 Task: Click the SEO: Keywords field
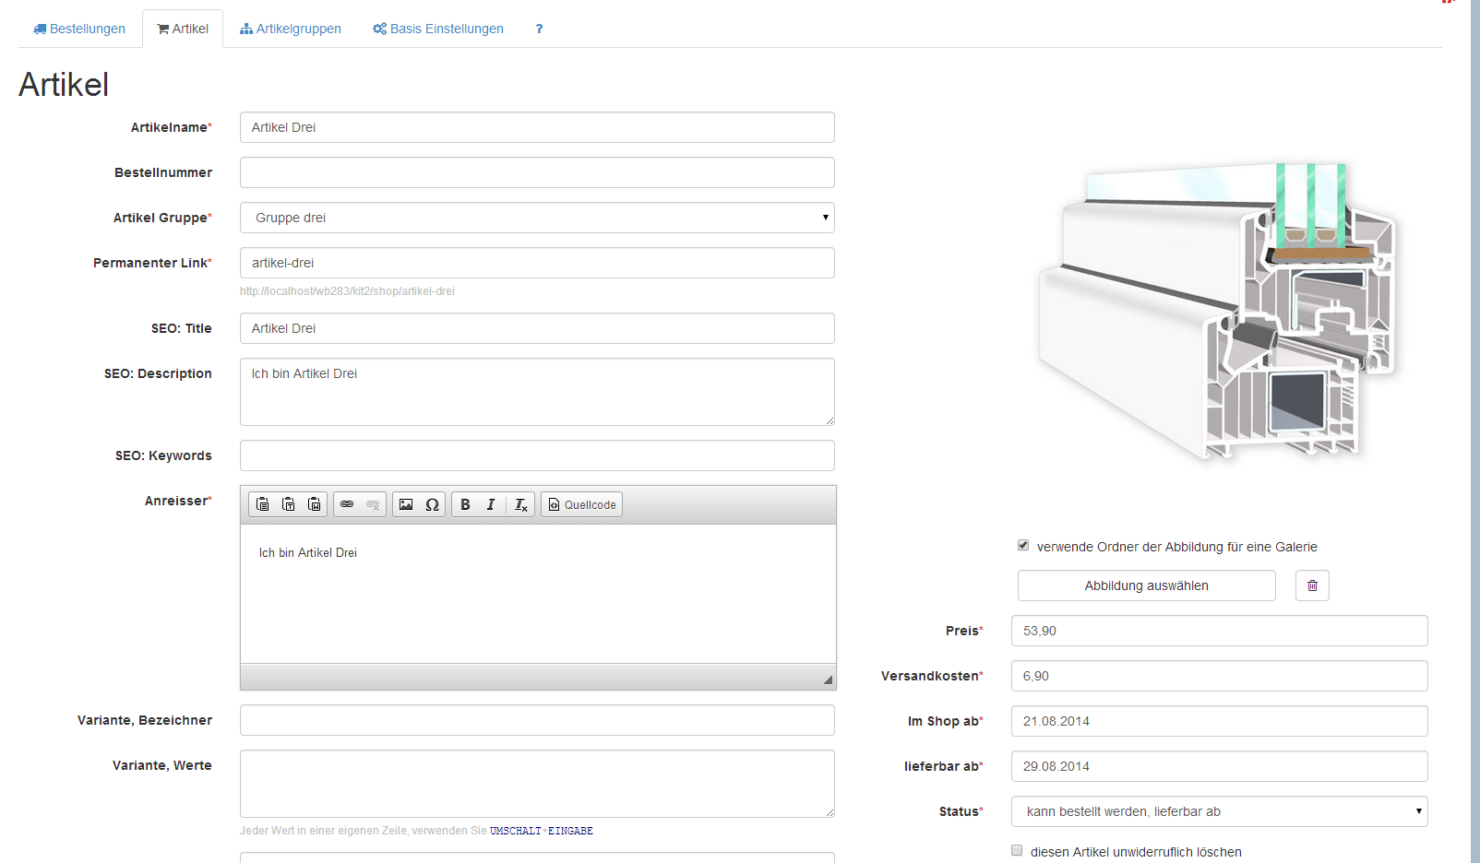pyautogui.click(x=537, y=455)
